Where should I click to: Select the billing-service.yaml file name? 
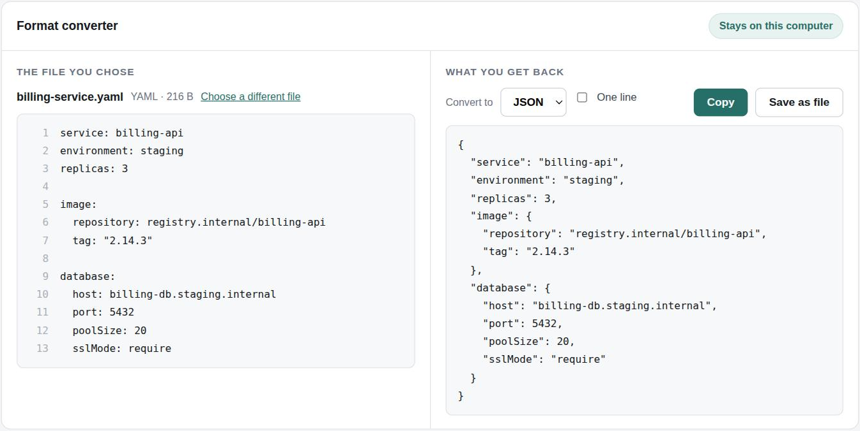coord(70,96)
